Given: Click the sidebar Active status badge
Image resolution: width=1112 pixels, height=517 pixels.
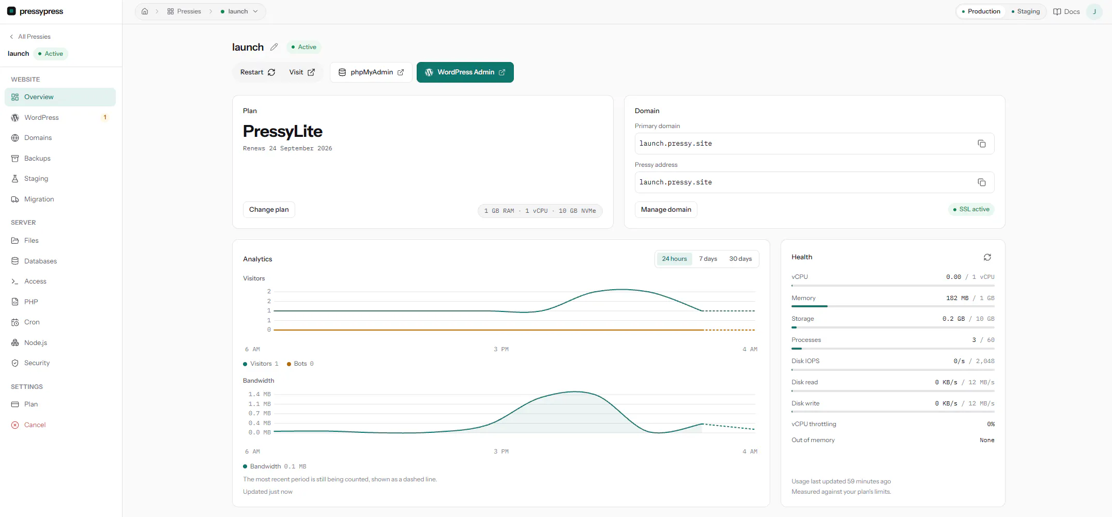Looking at the screenshot, I should coord(51,54).
